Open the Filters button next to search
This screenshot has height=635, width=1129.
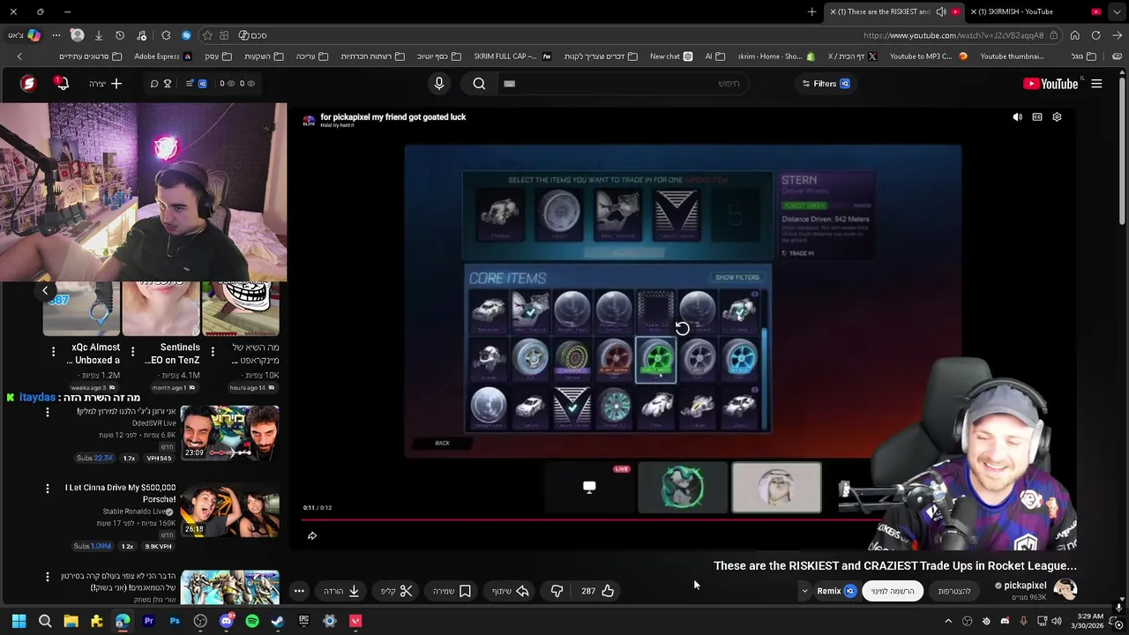tap(826, 84)
